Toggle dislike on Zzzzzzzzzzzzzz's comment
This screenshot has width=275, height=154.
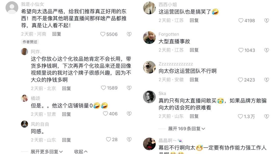click(x=267, y=80)
